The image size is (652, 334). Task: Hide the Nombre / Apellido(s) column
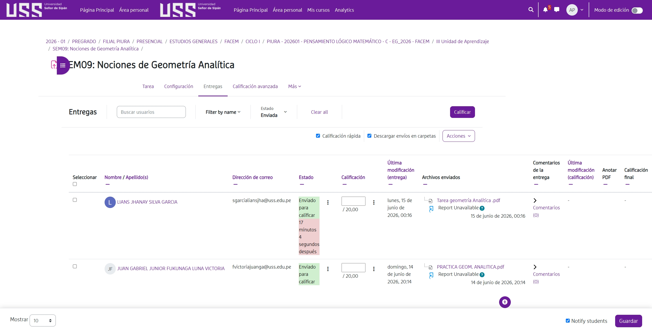coord(108,184)
